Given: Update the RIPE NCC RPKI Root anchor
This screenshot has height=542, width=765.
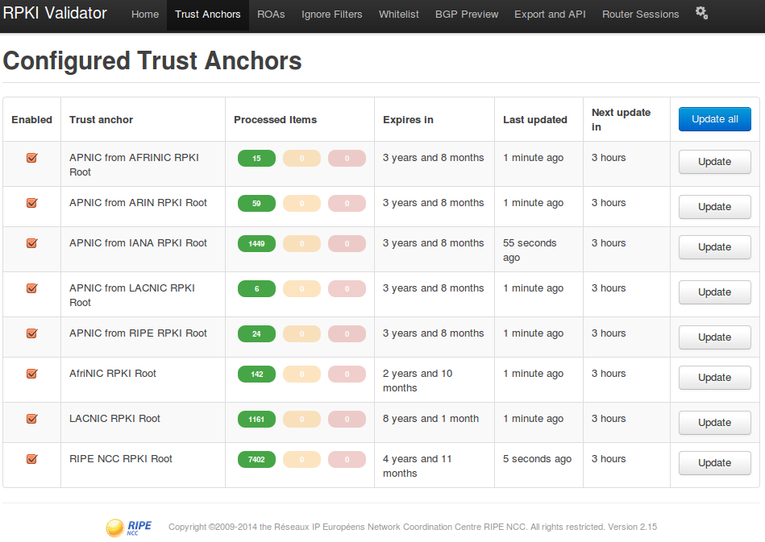Looking at the screenshot, I should click(715, 463).
